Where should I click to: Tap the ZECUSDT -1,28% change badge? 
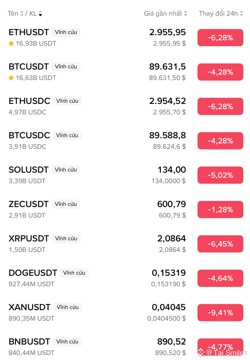tap(220, 210)
